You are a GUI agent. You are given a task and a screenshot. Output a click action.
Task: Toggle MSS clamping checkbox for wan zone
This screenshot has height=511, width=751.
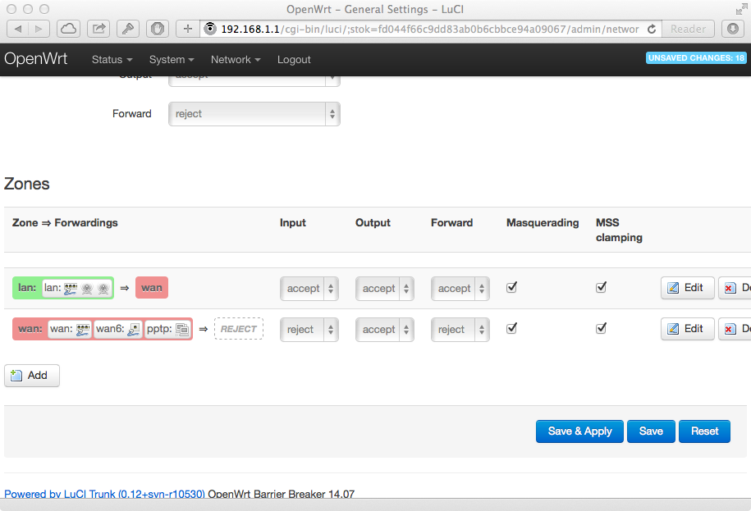pyautogui.click(x=601, y=328)
